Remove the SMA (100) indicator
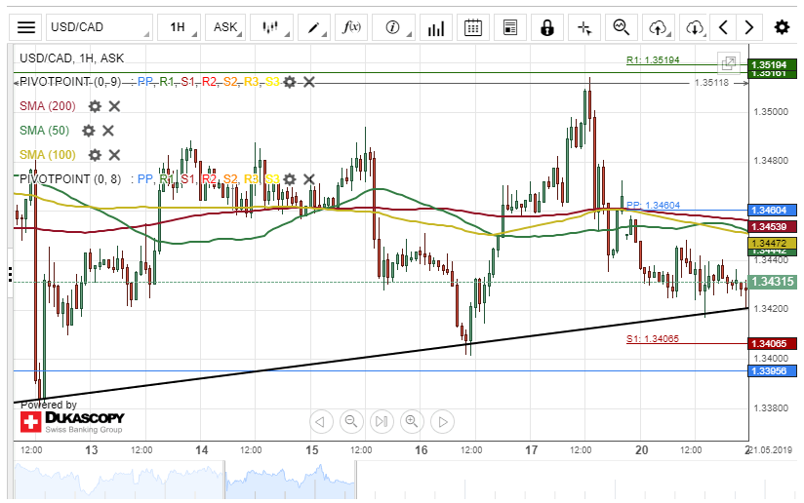 (x=114, y=155)
